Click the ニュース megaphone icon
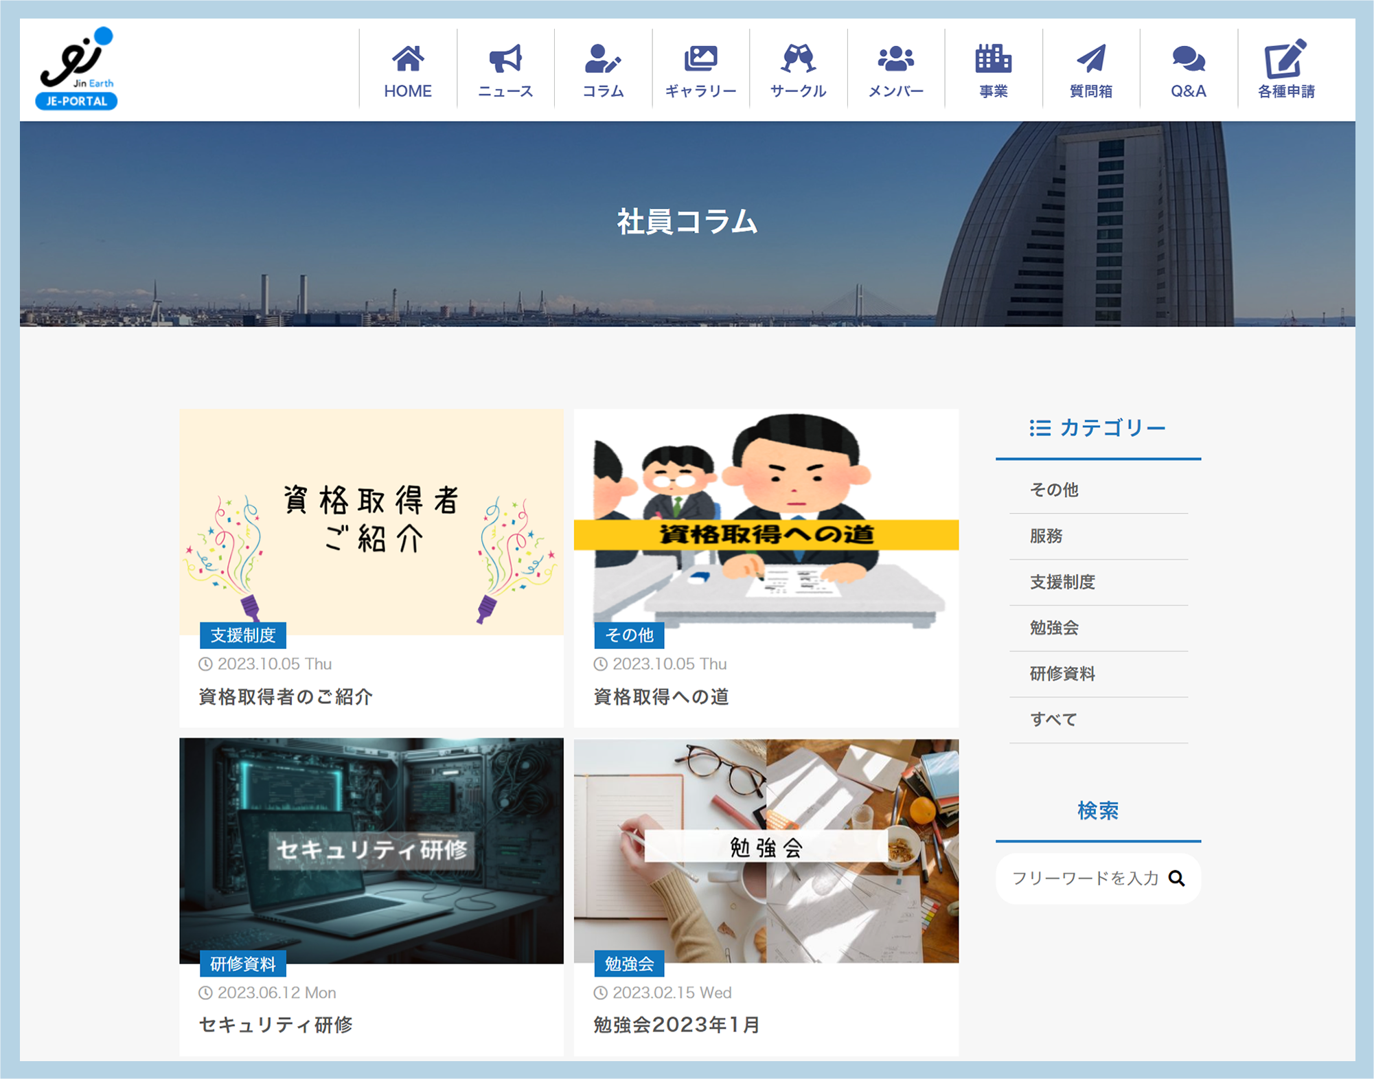The height and width of the screenshot is (1079, 1374). 505,58
